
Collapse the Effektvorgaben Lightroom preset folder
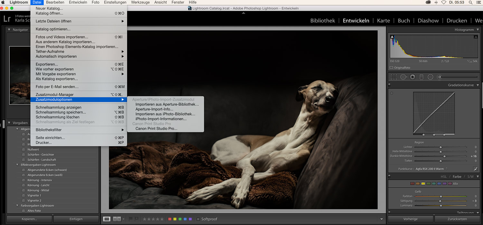[17, 165]
